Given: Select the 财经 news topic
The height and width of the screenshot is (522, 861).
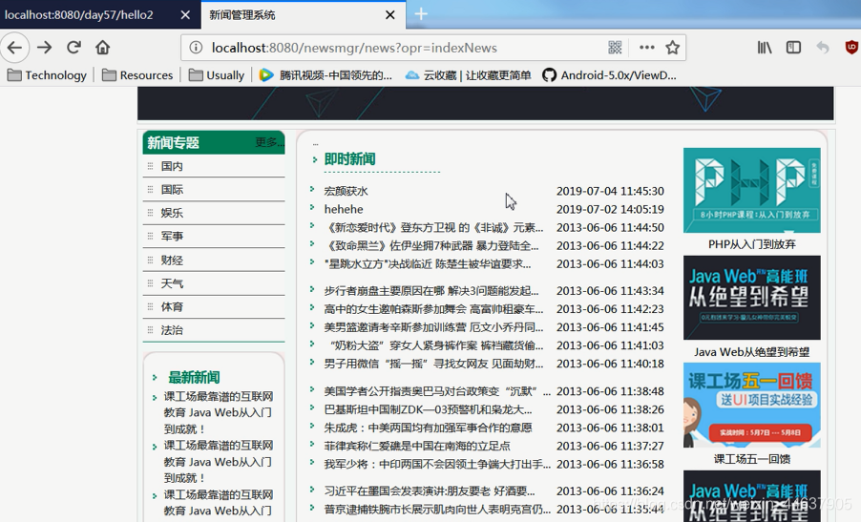Looking at the screenshot, I should (172, 261).
